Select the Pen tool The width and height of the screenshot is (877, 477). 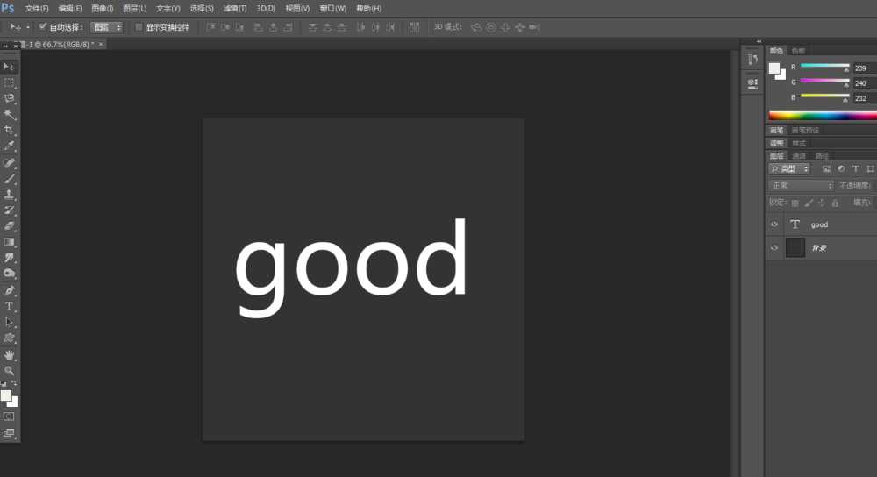tap(10, 290)
